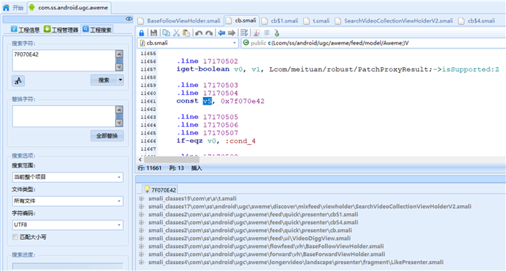Click the cb.smali file icon in the file combo box
506x271 pixels.
click(143, 43)
